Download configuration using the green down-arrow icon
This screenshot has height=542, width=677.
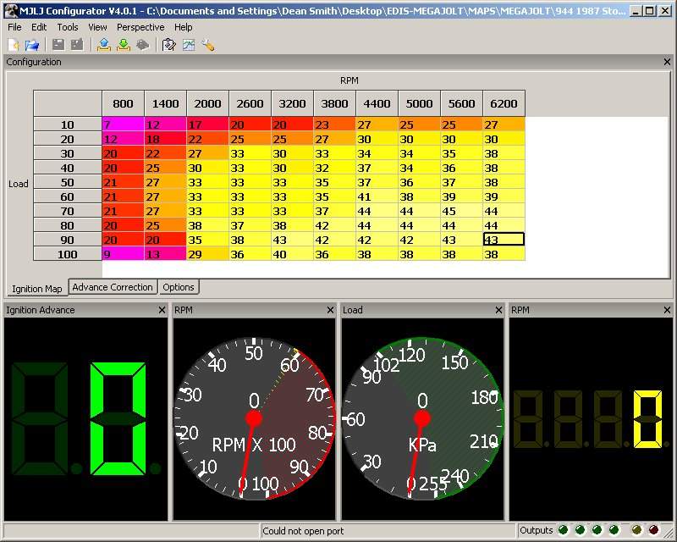[124, 44]
